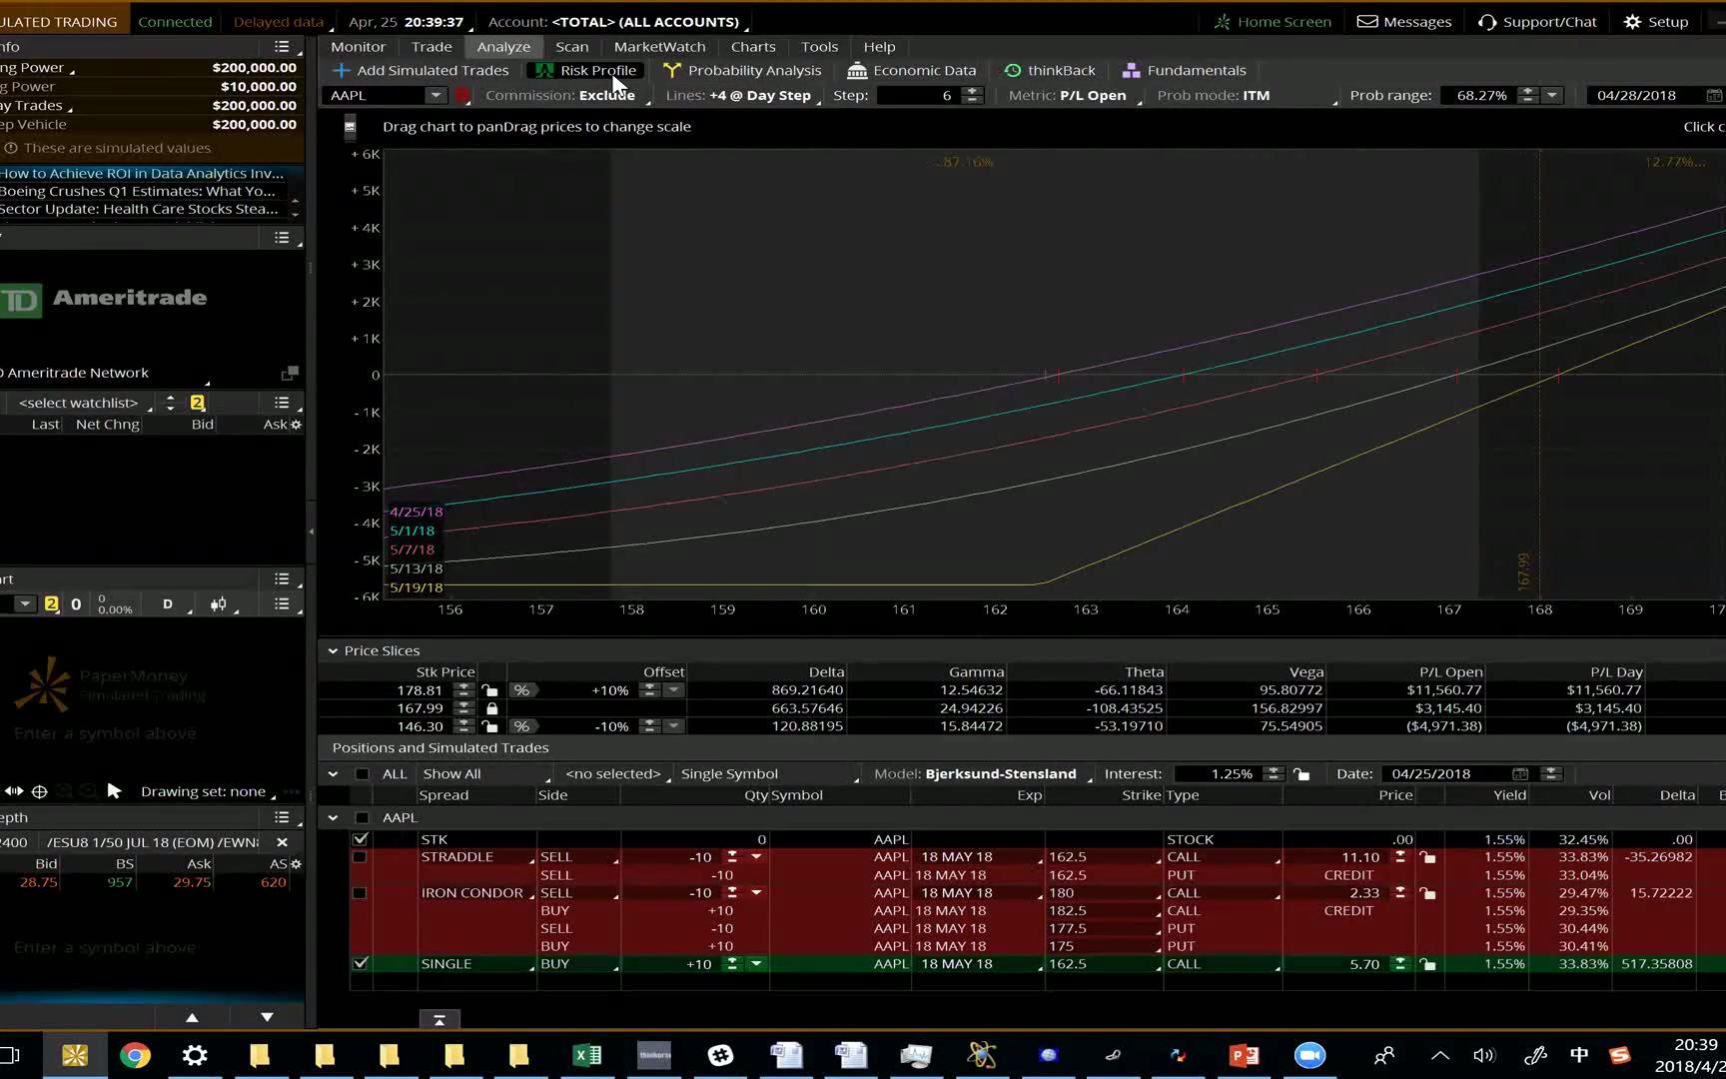
Task: Open the Tools tab
Action: pyautogui.click(x=819, y=47)
